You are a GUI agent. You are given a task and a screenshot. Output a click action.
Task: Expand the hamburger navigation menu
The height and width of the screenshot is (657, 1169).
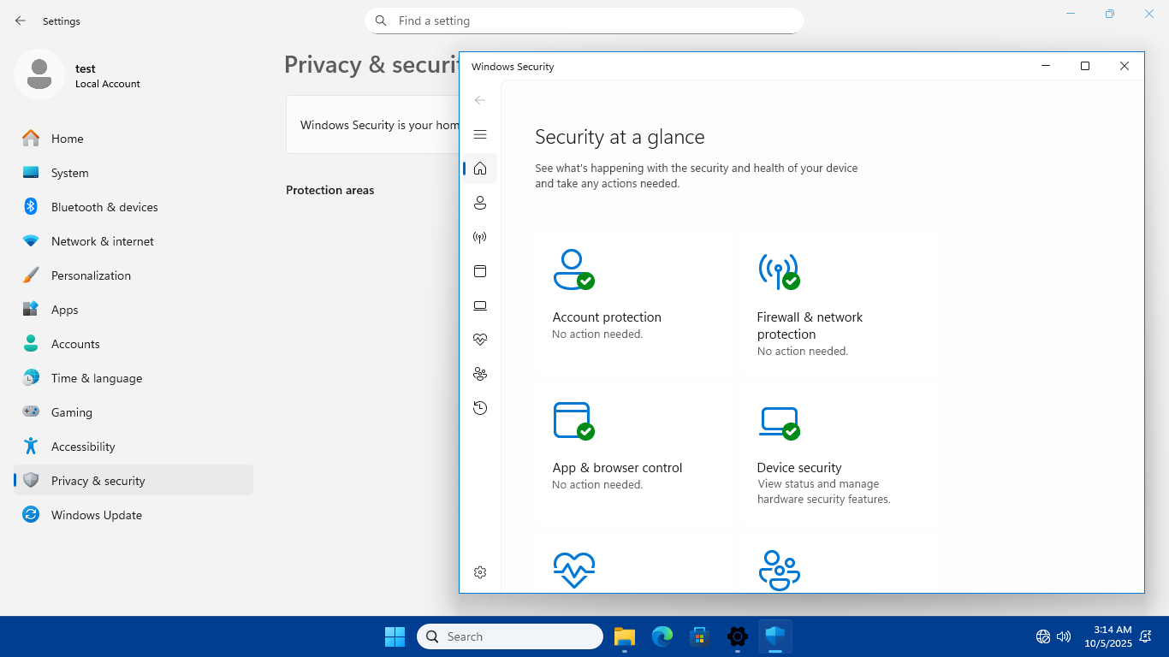coord(480,134)
